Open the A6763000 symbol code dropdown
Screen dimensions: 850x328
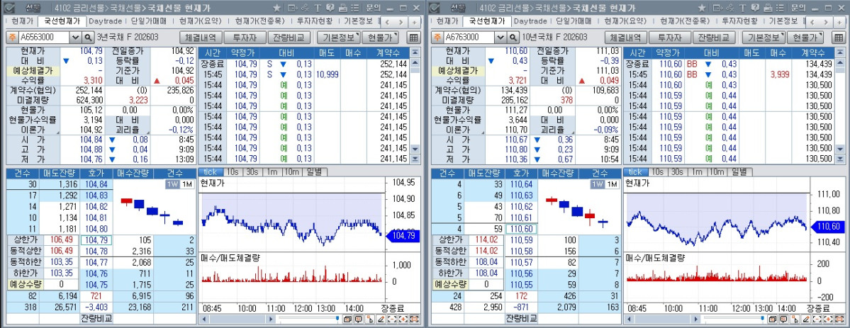(x=501, y=38)
